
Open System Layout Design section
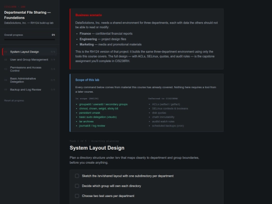[x=30, y=52]
